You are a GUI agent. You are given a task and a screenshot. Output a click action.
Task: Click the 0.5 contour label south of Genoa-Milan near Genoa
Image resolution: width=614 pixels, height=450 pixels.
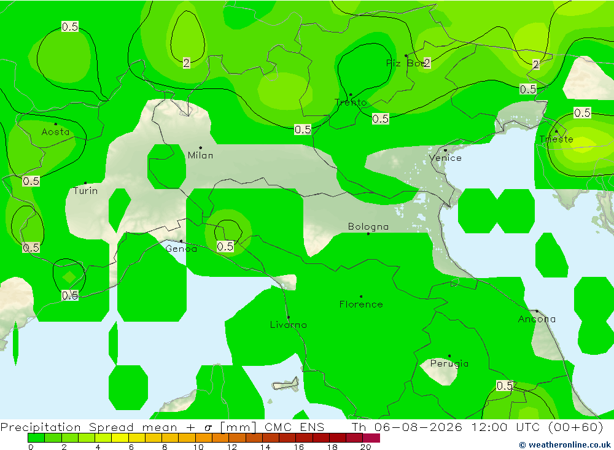[x=225, y=247]
